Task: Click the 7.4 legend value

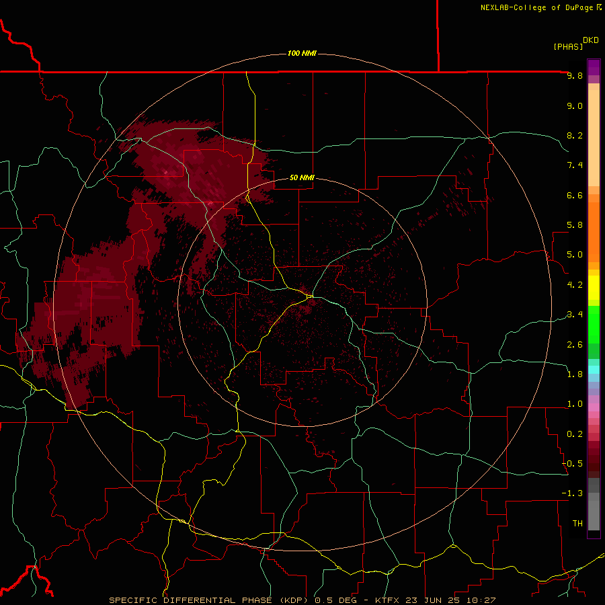Action: (575, 165)
